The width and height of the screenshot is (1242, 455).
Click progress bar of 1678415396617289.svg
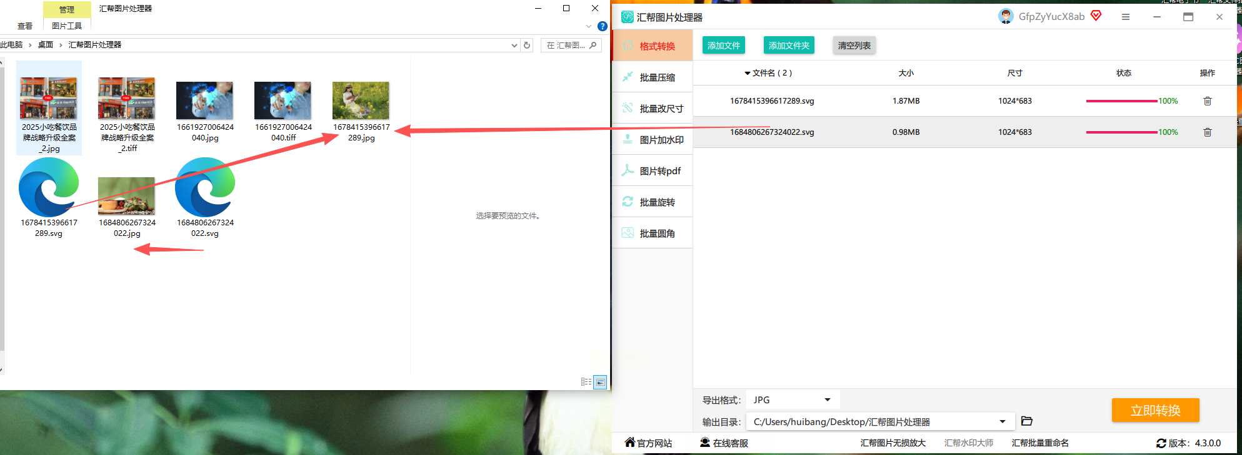[x=1121, y=101]
